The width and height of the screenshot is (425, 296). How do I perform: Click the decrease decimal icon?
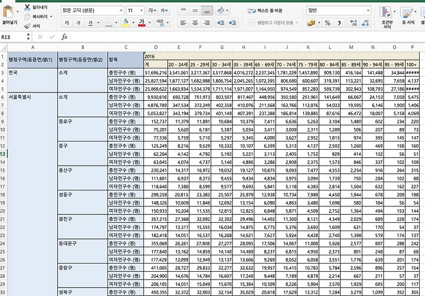coord(365,23)
